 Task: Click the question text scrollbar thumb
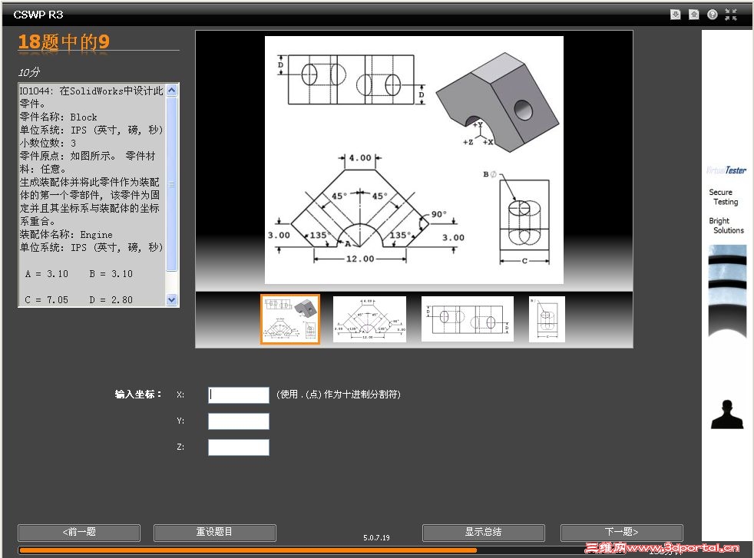pos(172,183)
